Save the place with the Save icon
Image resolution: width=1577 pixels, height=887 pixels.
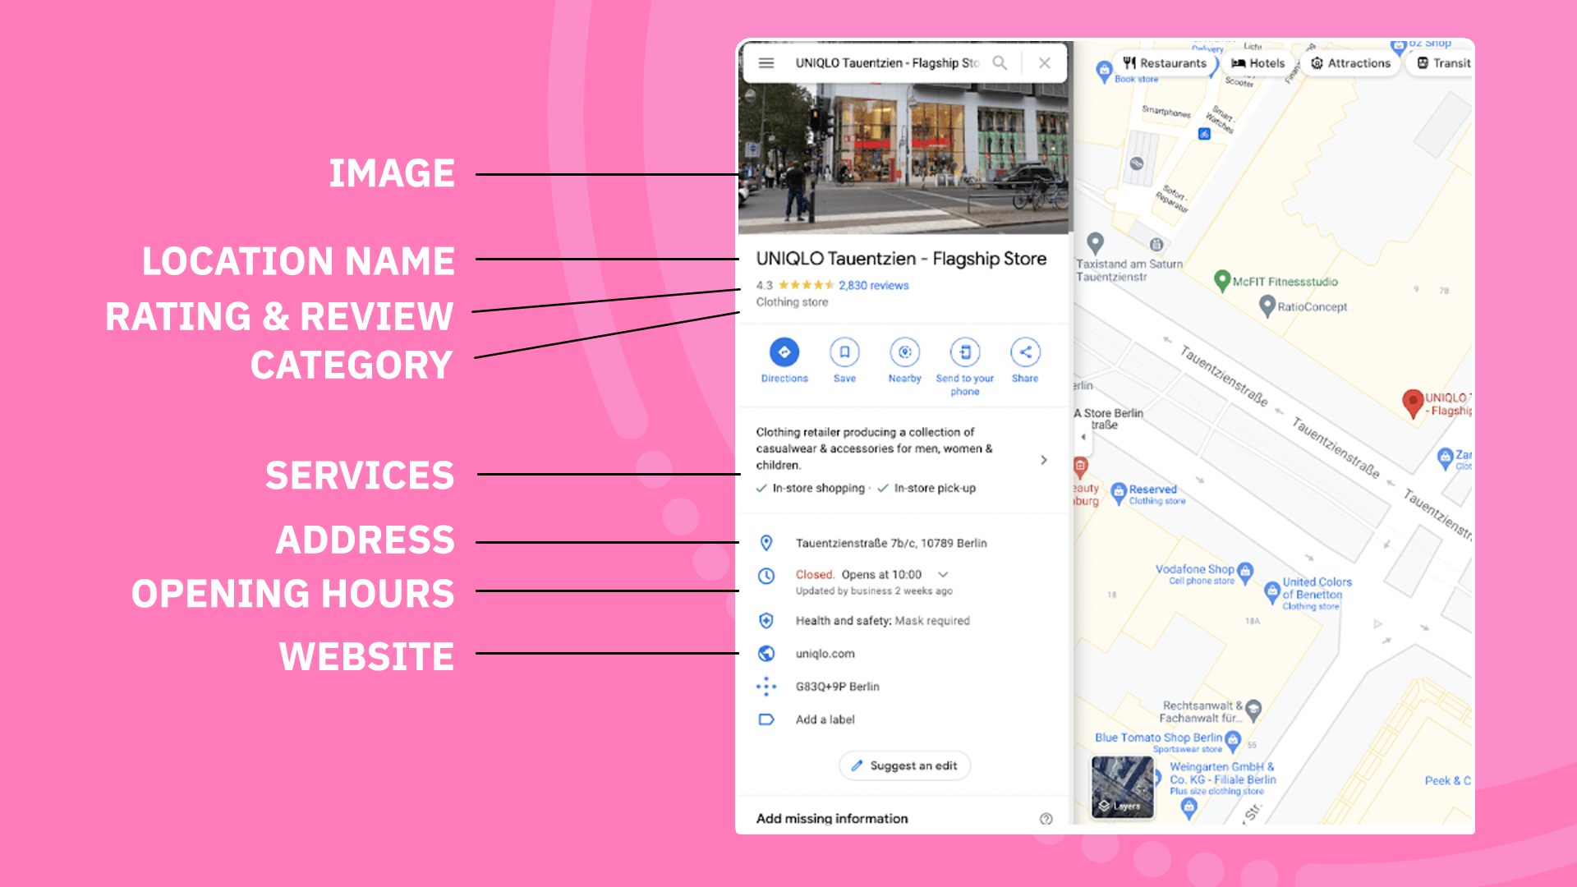(844, 352)
